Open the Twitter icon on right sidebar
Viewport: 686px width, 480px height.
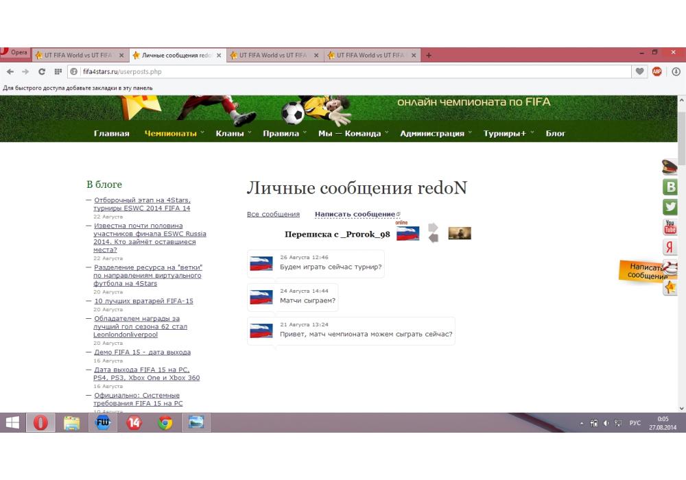670,206
